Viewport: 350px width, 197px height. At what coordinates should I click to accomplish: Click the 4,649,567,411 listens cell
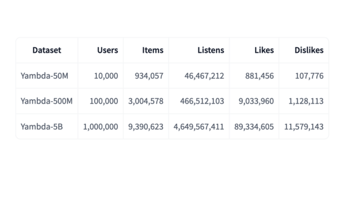click(x=199, y=127)
